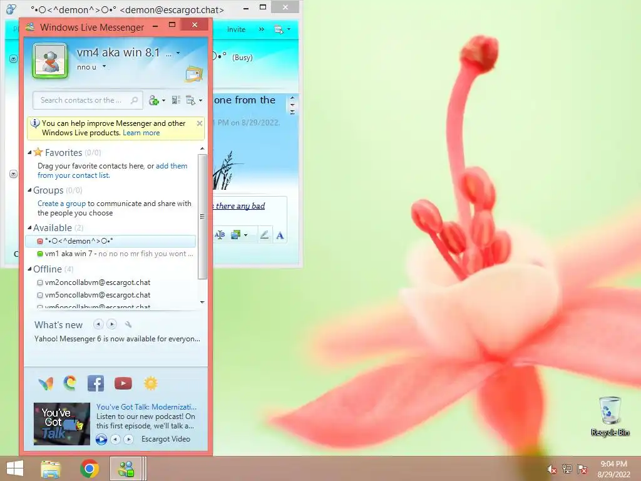
Task: Click the Favorites star icon
Action: (x=38, y=152)
